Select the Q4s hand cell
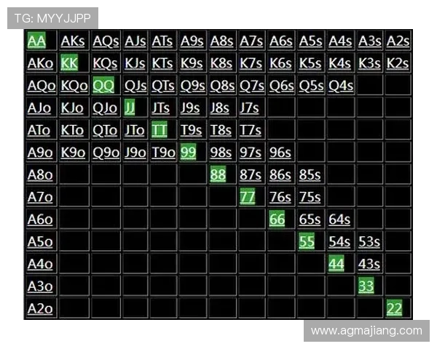 coord(340,86)
